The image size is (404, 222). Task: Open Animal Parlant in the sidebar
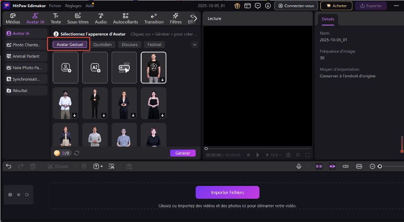tap(26, 56)
